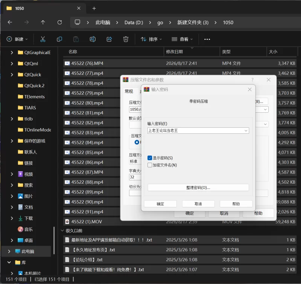Close the 输入密码 dialog
Image resolution: width=301 pixels, height=284 pixels.
click(x=249, y=89)
